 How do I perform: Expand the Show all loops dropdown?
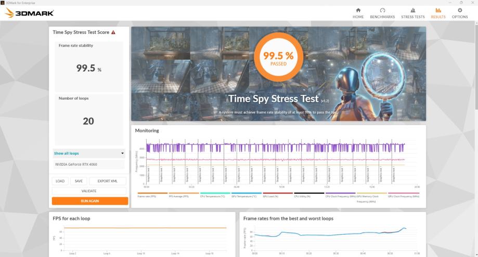tap(89, 154)
